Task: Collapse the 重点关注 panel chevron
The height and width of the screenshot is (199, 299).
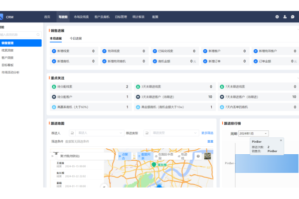Action: 298,78
